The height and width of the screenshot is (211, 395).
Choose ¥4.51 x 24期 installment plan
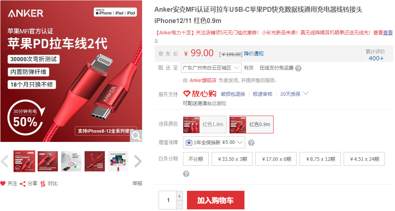tap(364, 159)
